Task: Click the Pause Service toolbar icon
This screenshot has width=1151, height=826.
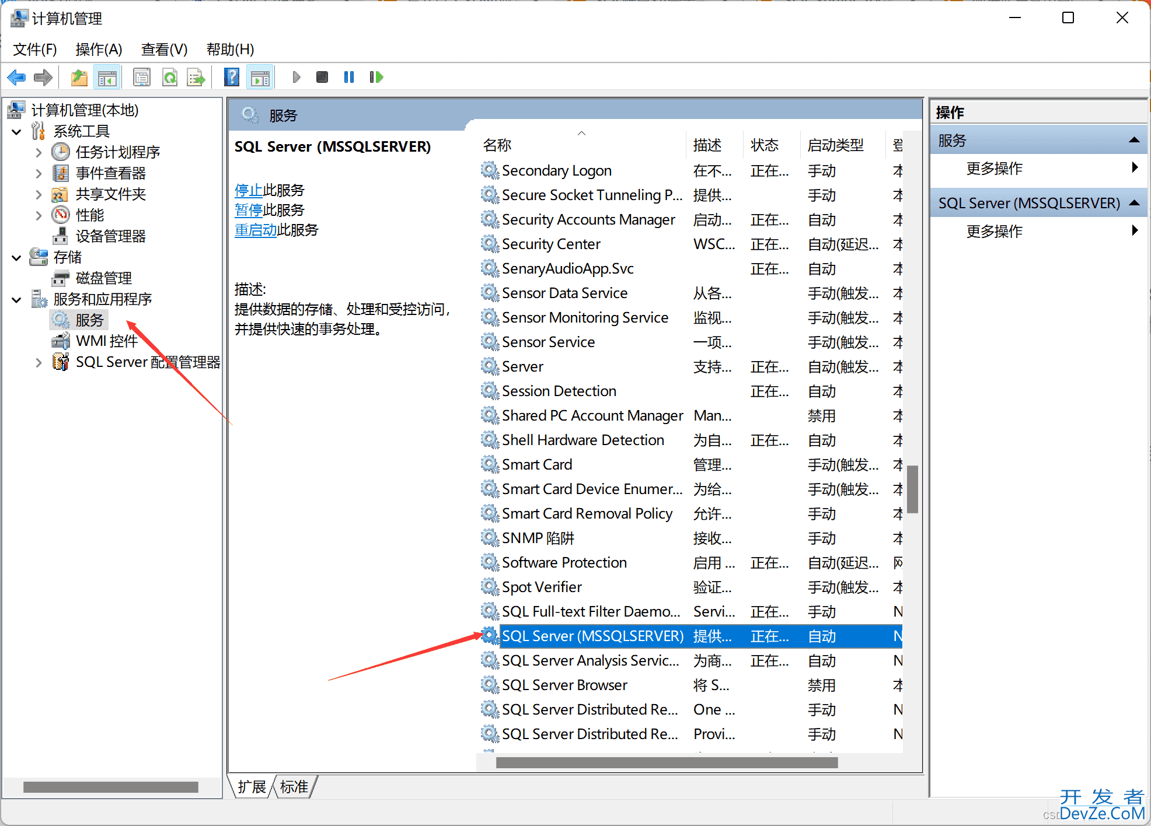Action: (349, 77)
